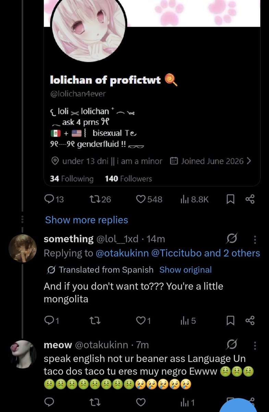Like something's reply with 1 like
Image resolution: width=269 pixels, height=412 pixels.
144,321
